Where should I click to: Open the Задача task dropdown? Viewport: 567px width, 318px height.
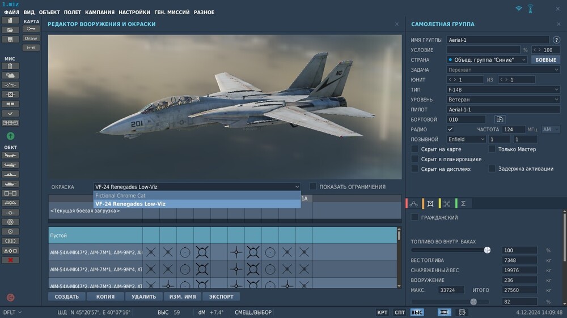coord(503,70)
